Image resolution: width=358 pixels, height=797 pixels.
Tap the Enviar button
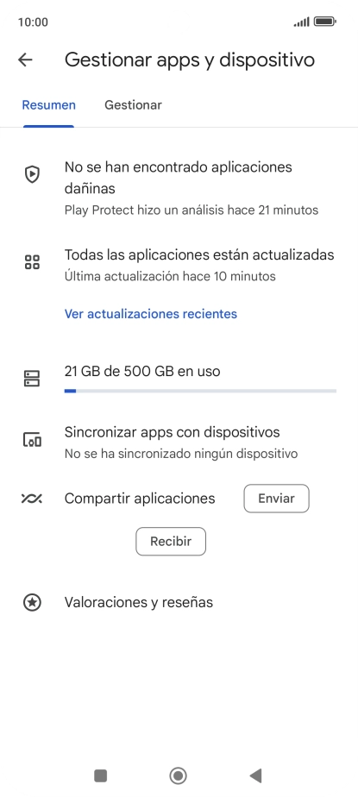(277, 499)
